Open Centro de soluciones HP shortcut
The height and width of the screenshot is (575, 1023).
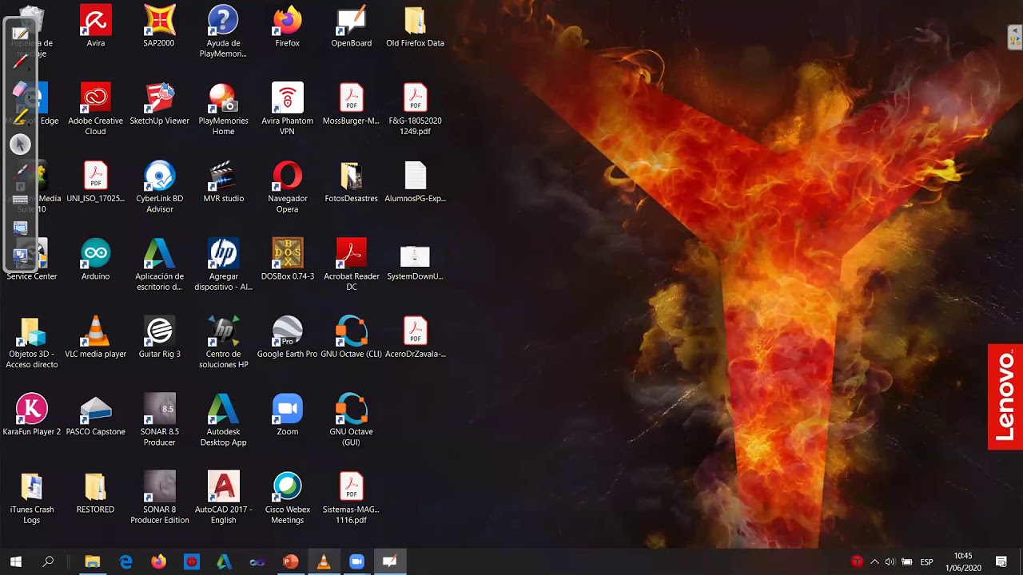[223, 343]
